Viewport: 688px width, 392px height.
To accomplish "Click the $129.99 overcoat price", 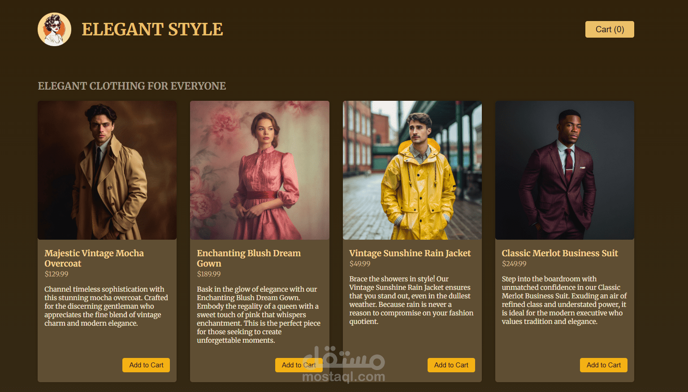I will click(x=56, y=274).
